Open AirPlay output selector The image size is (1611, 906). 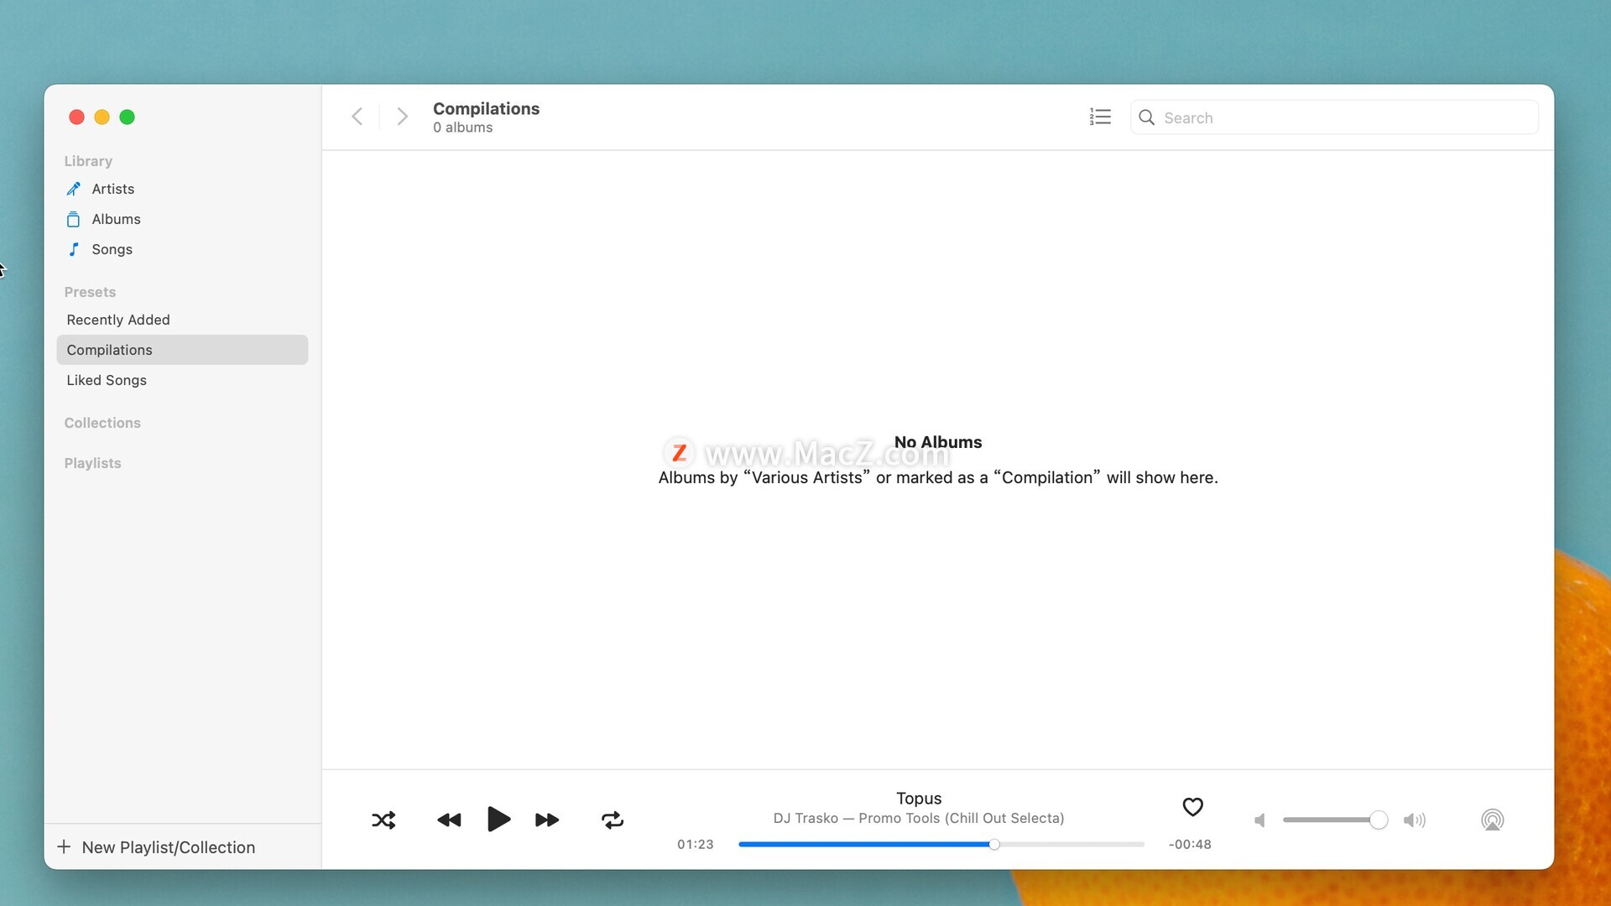click(x=1492, y=820)
